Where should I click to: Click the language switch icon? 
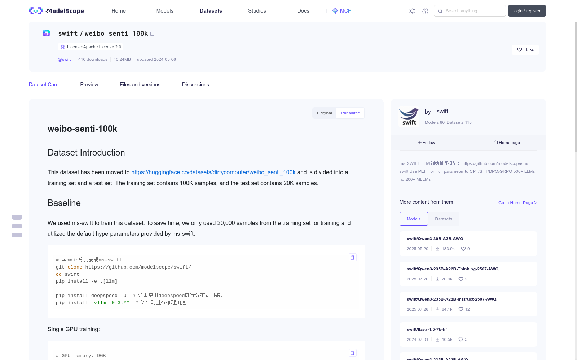(425, 11)
